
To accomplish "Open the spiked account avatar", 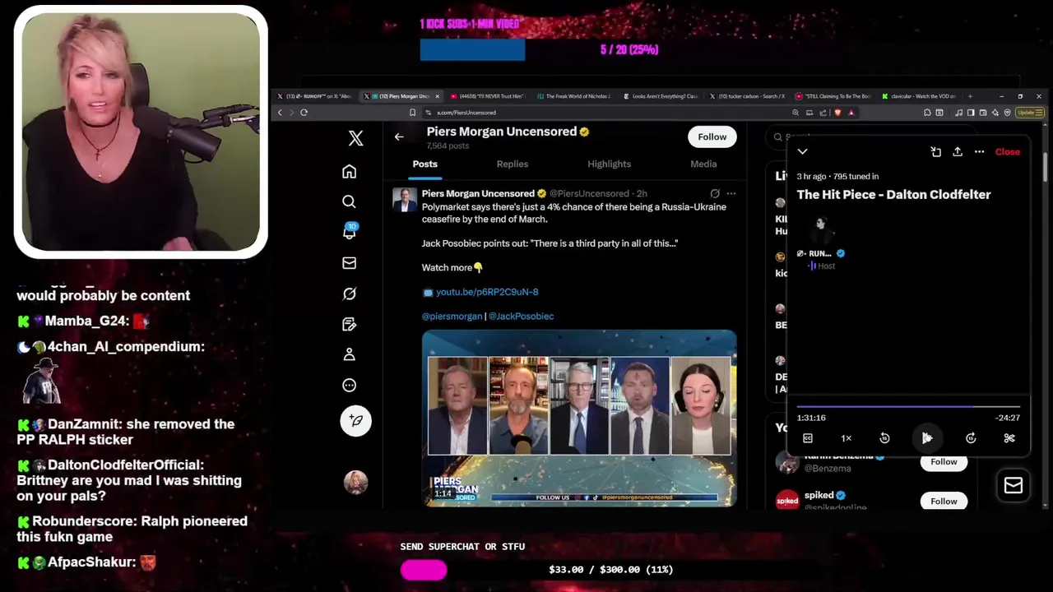I will coord(787,501).
